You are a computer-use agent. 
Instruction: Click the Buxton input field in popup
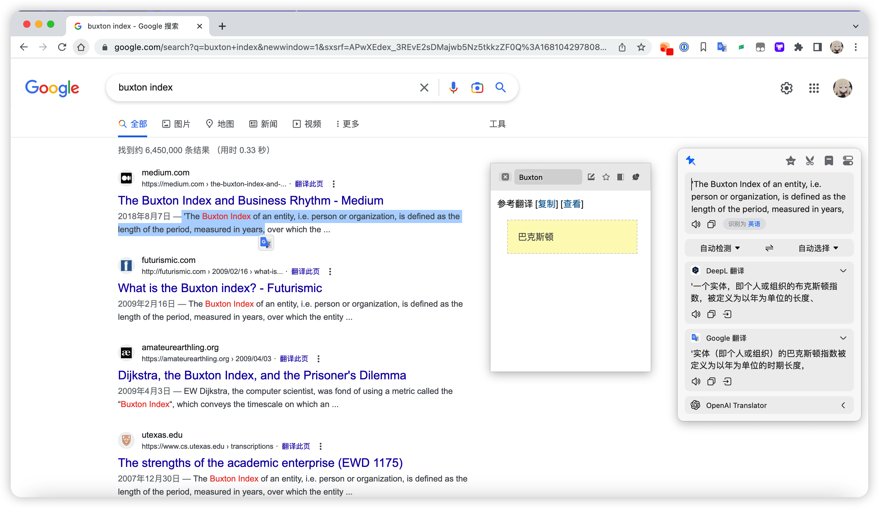548,177
